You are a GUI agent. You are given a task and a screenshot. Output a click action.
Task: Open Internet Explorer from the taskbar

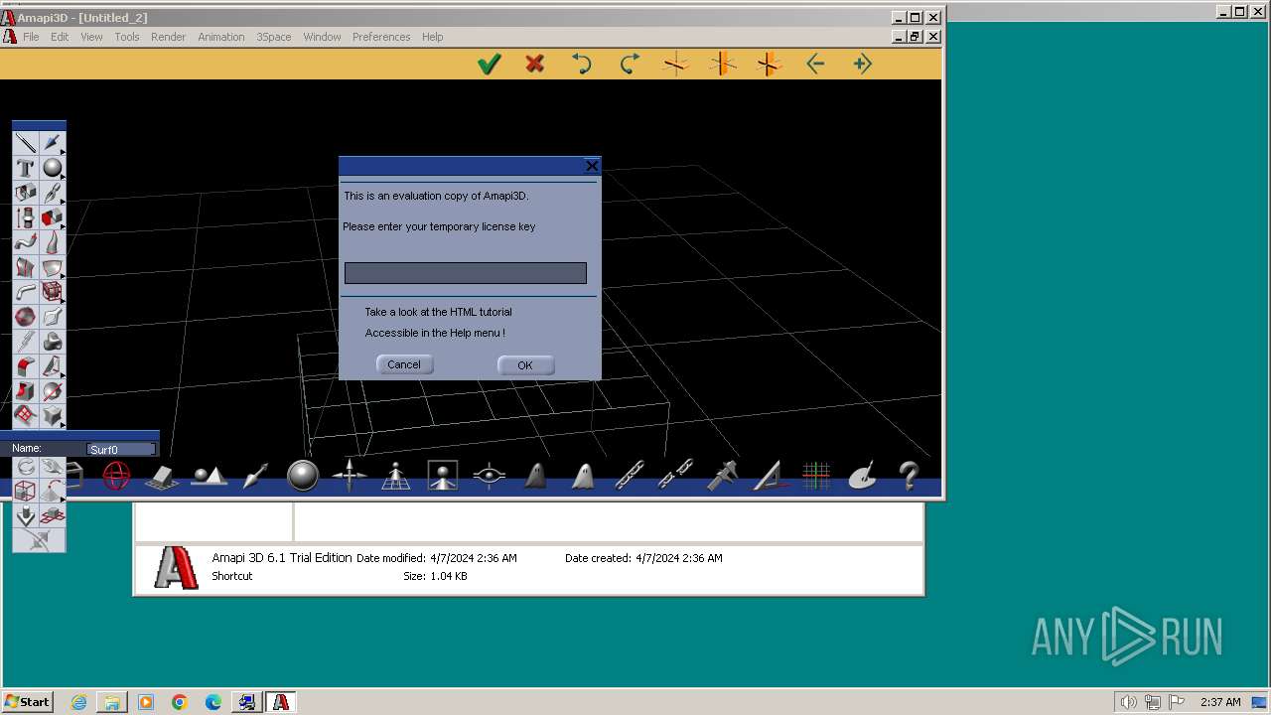78,702
